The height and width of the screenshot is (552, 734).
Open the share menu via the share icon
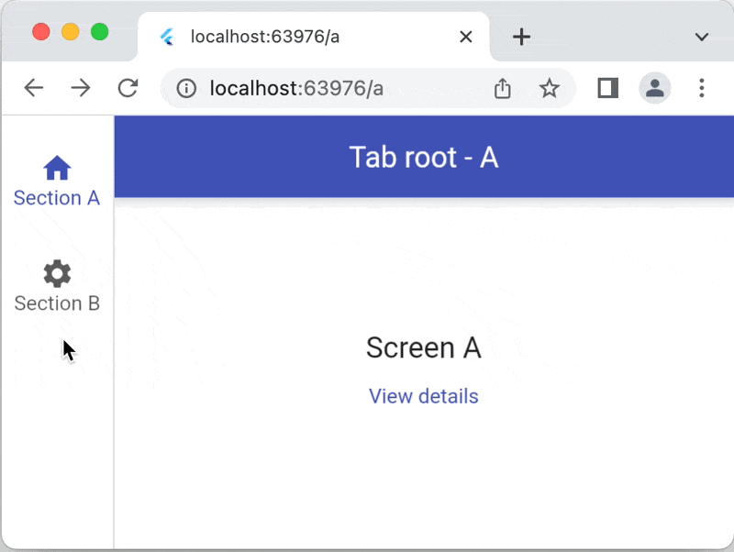(501, 87)
